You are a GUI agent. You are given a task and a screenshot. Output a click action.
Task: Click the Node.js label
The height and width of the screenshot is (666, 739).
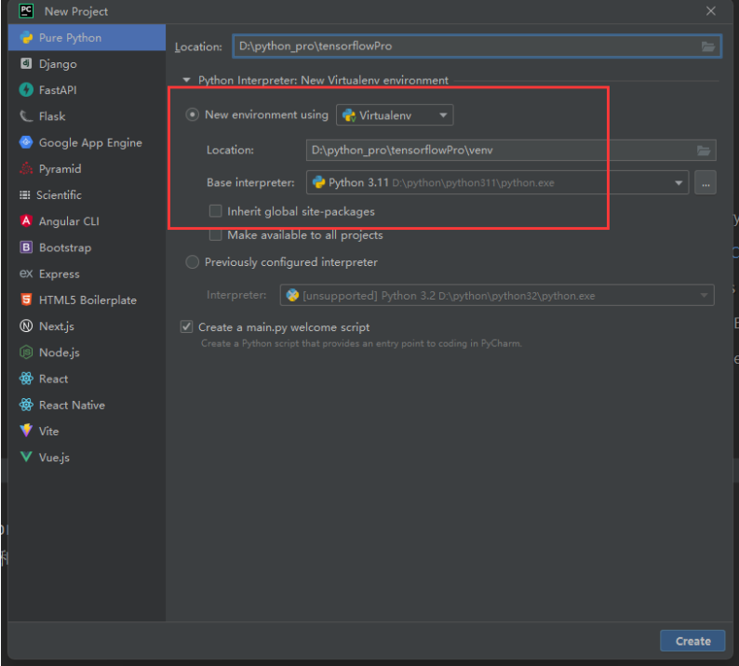(59, 353)
